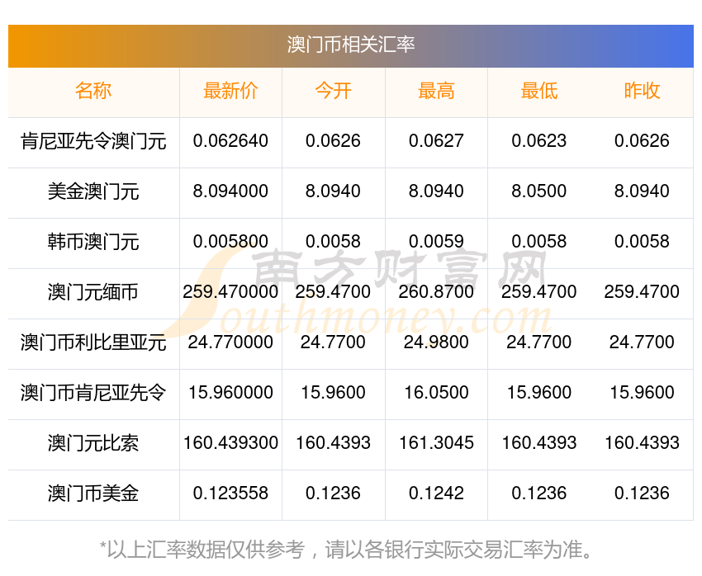Click latest price 15.960000
The image size is (702, 576).
click(x=230, y=393)
